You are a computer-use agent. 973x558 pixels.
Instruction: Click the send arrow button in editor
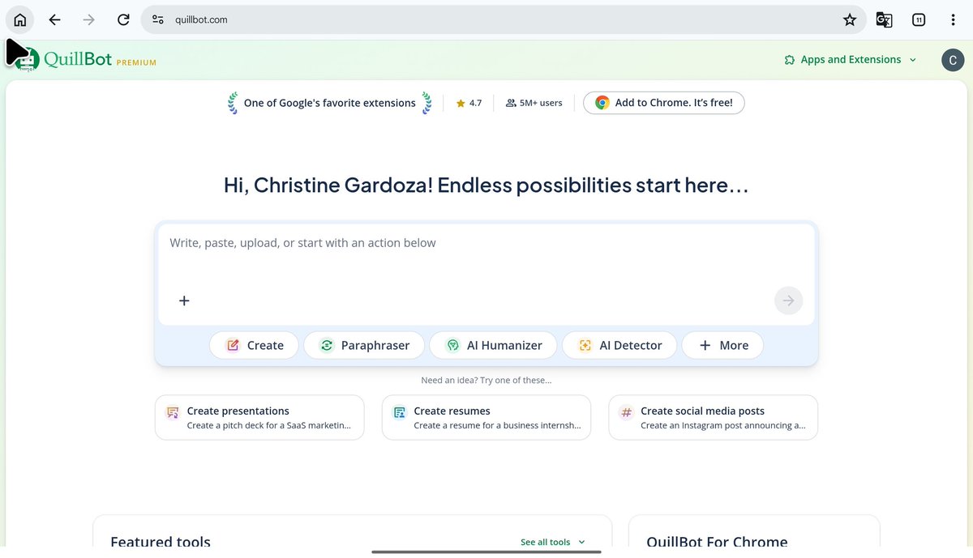[x=788, y=300]
